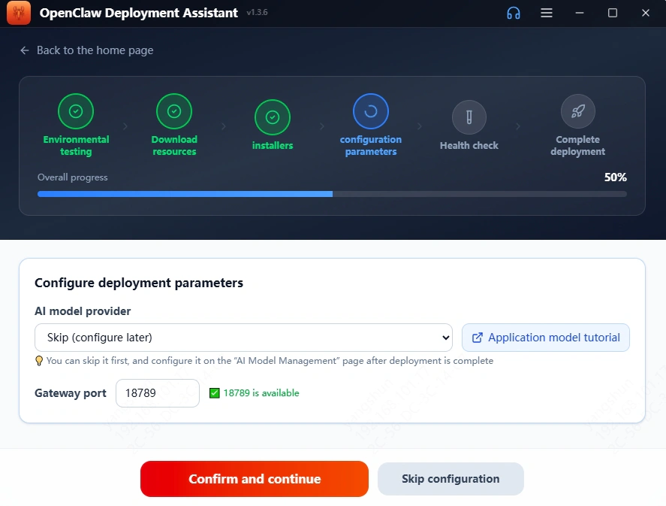This screenshot has width=666, height=506.
Task: Click the Overall progress label
Action: coord(73,177)
